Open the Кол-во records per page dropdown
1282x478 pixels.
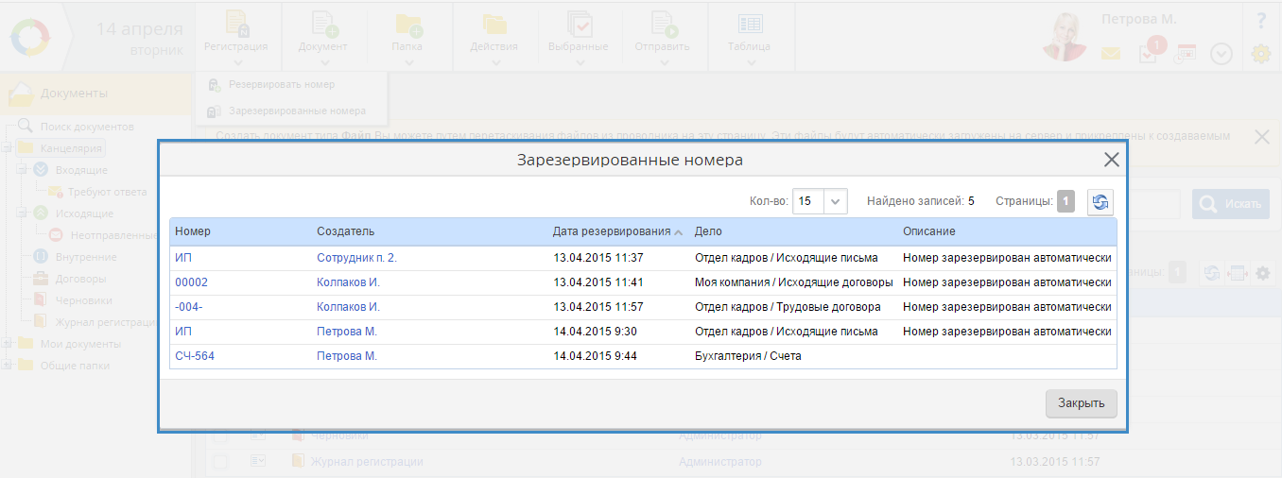[836, 201]
